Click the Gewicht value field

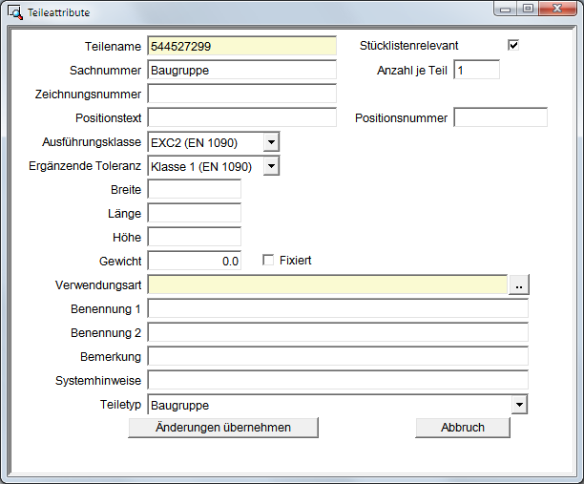point(195,261)
